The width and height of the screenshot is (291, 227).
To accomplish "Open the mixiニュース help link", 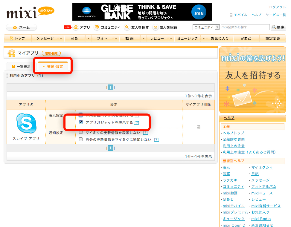I will [x=262, y=193].
